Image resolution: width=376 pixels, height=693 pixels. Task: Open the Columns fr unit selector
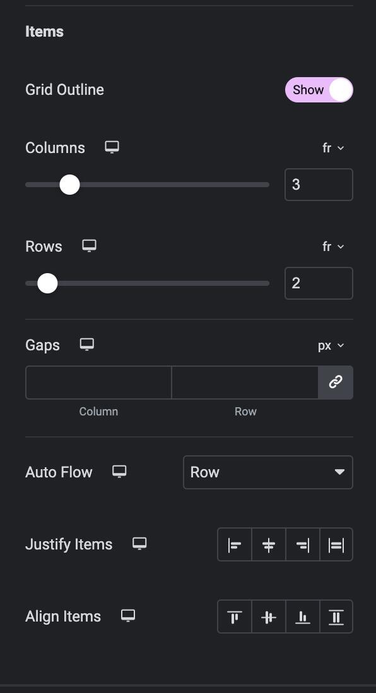coord(333,148)
